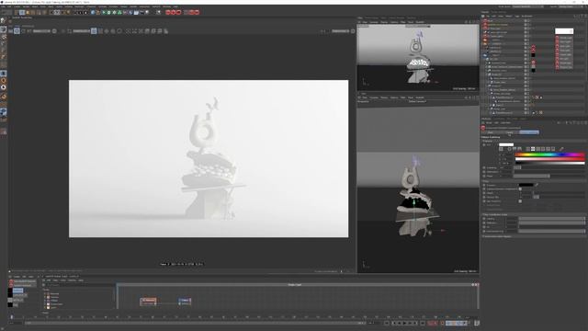Click eyedropper icon next to black swatch
Viewport: 588px width, 331px height.
pos(537,185)
